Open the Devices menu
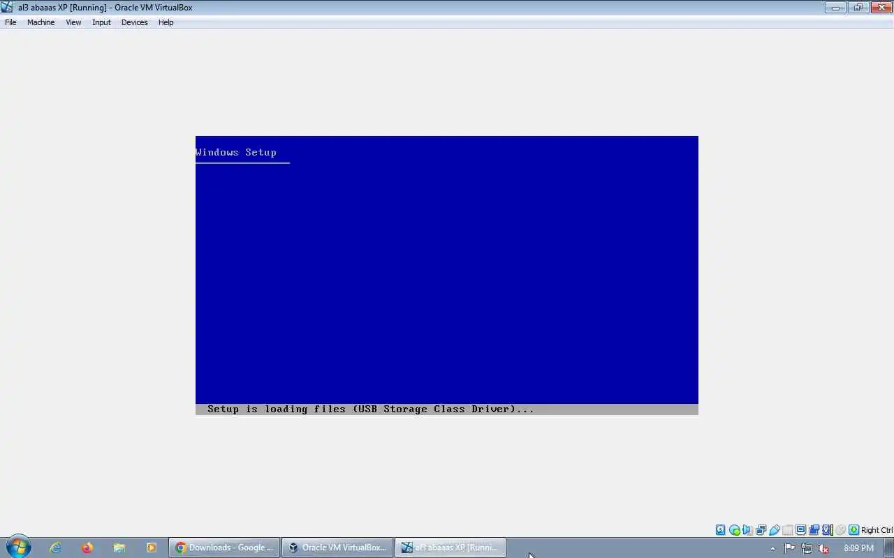 (134, 22)
